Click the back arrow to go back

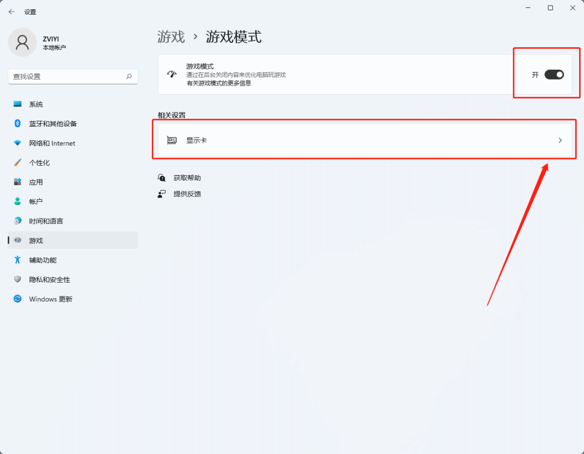(x=11, y=11)
